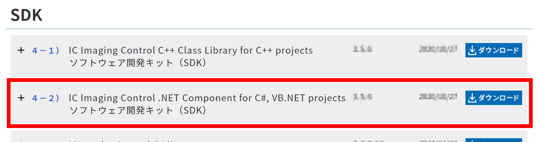This screenshot has width=538, height=142.
Task: Click ソフトウェア開発キット subtitle under the C++ entry
Action: 138,63
